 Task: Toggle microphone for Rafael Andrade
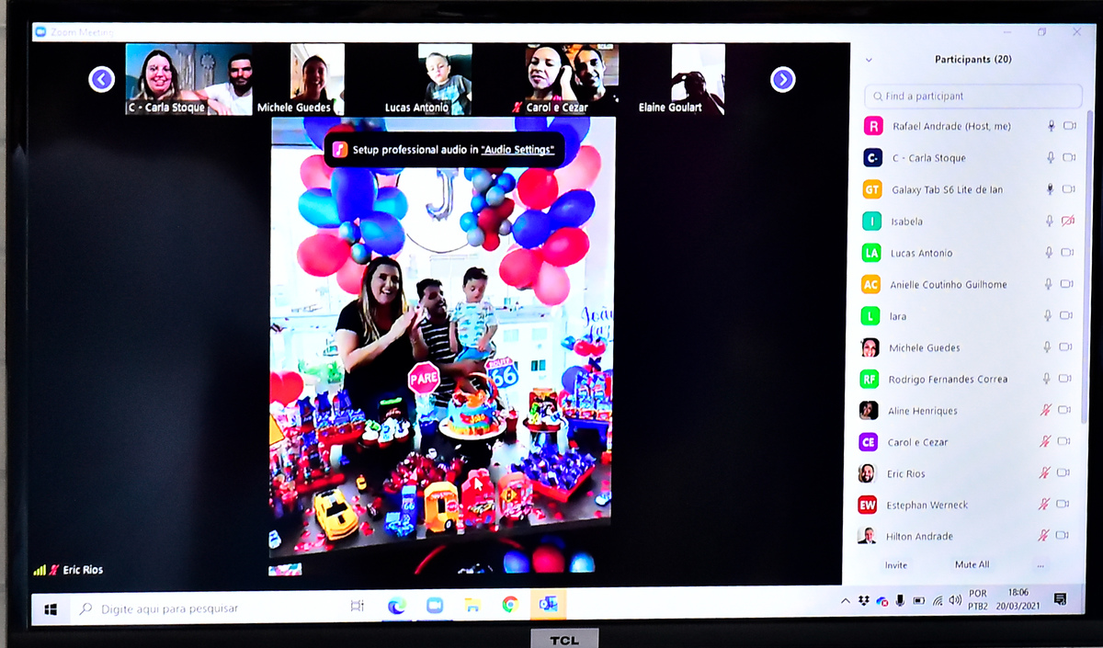click(x=1051, y=126)
